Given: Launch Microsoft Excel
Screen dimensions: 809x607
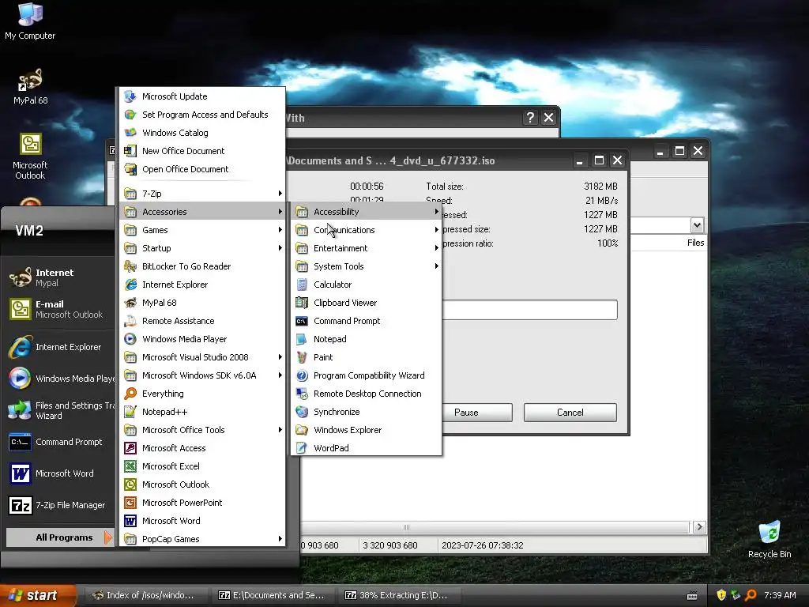Looking at the screenshot, I should click(x=202, y=466).
